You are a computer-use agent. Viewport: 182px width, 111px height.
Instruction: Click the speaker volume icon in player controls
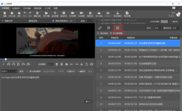[91, 64]
